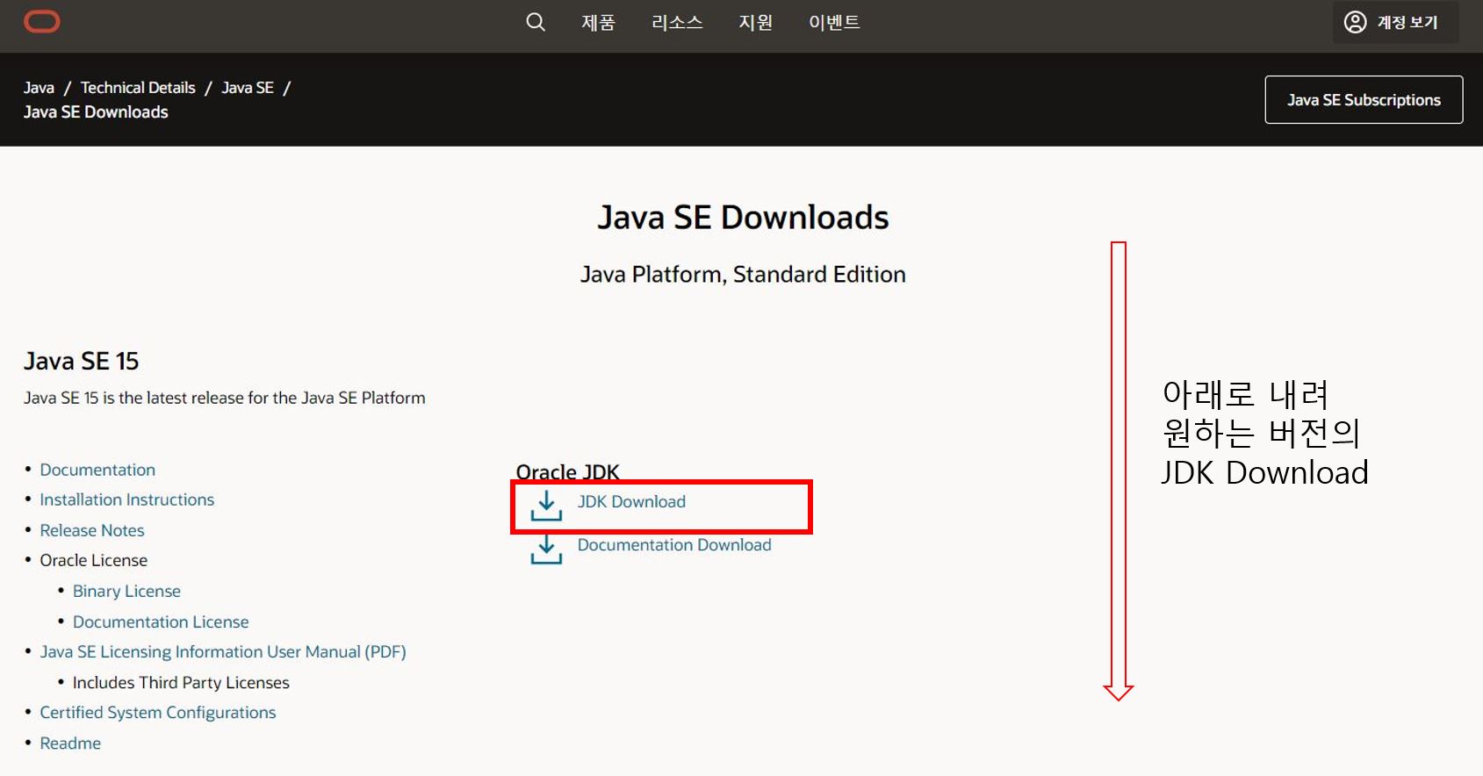
Task: Click the account profile icon
Action: (1355, 22)
